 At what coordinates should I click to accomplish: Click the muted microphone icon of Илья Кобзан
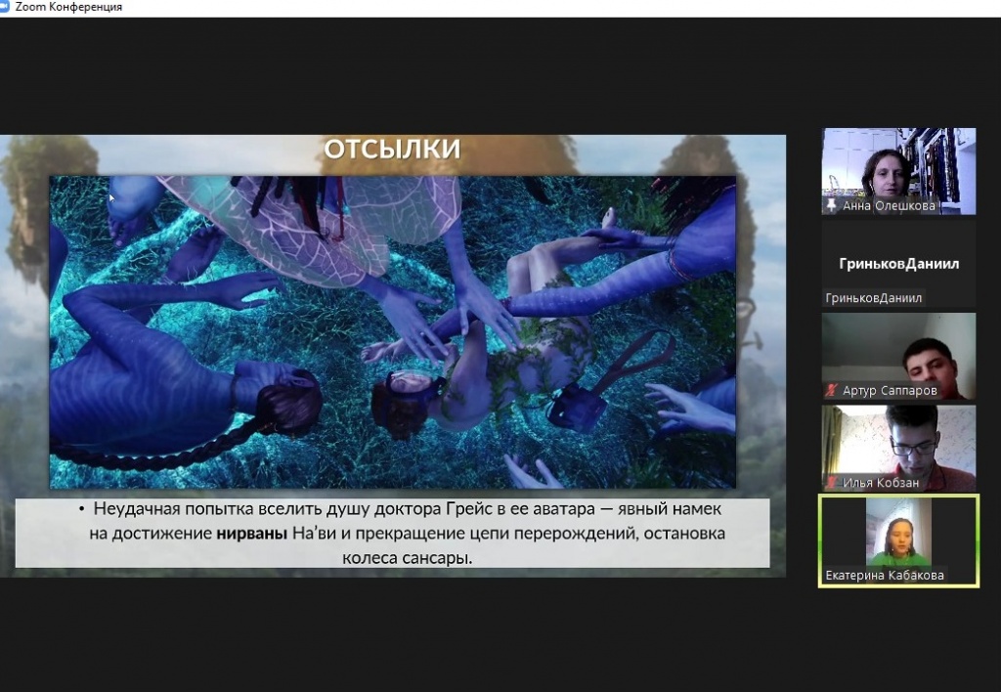(832, 483)
